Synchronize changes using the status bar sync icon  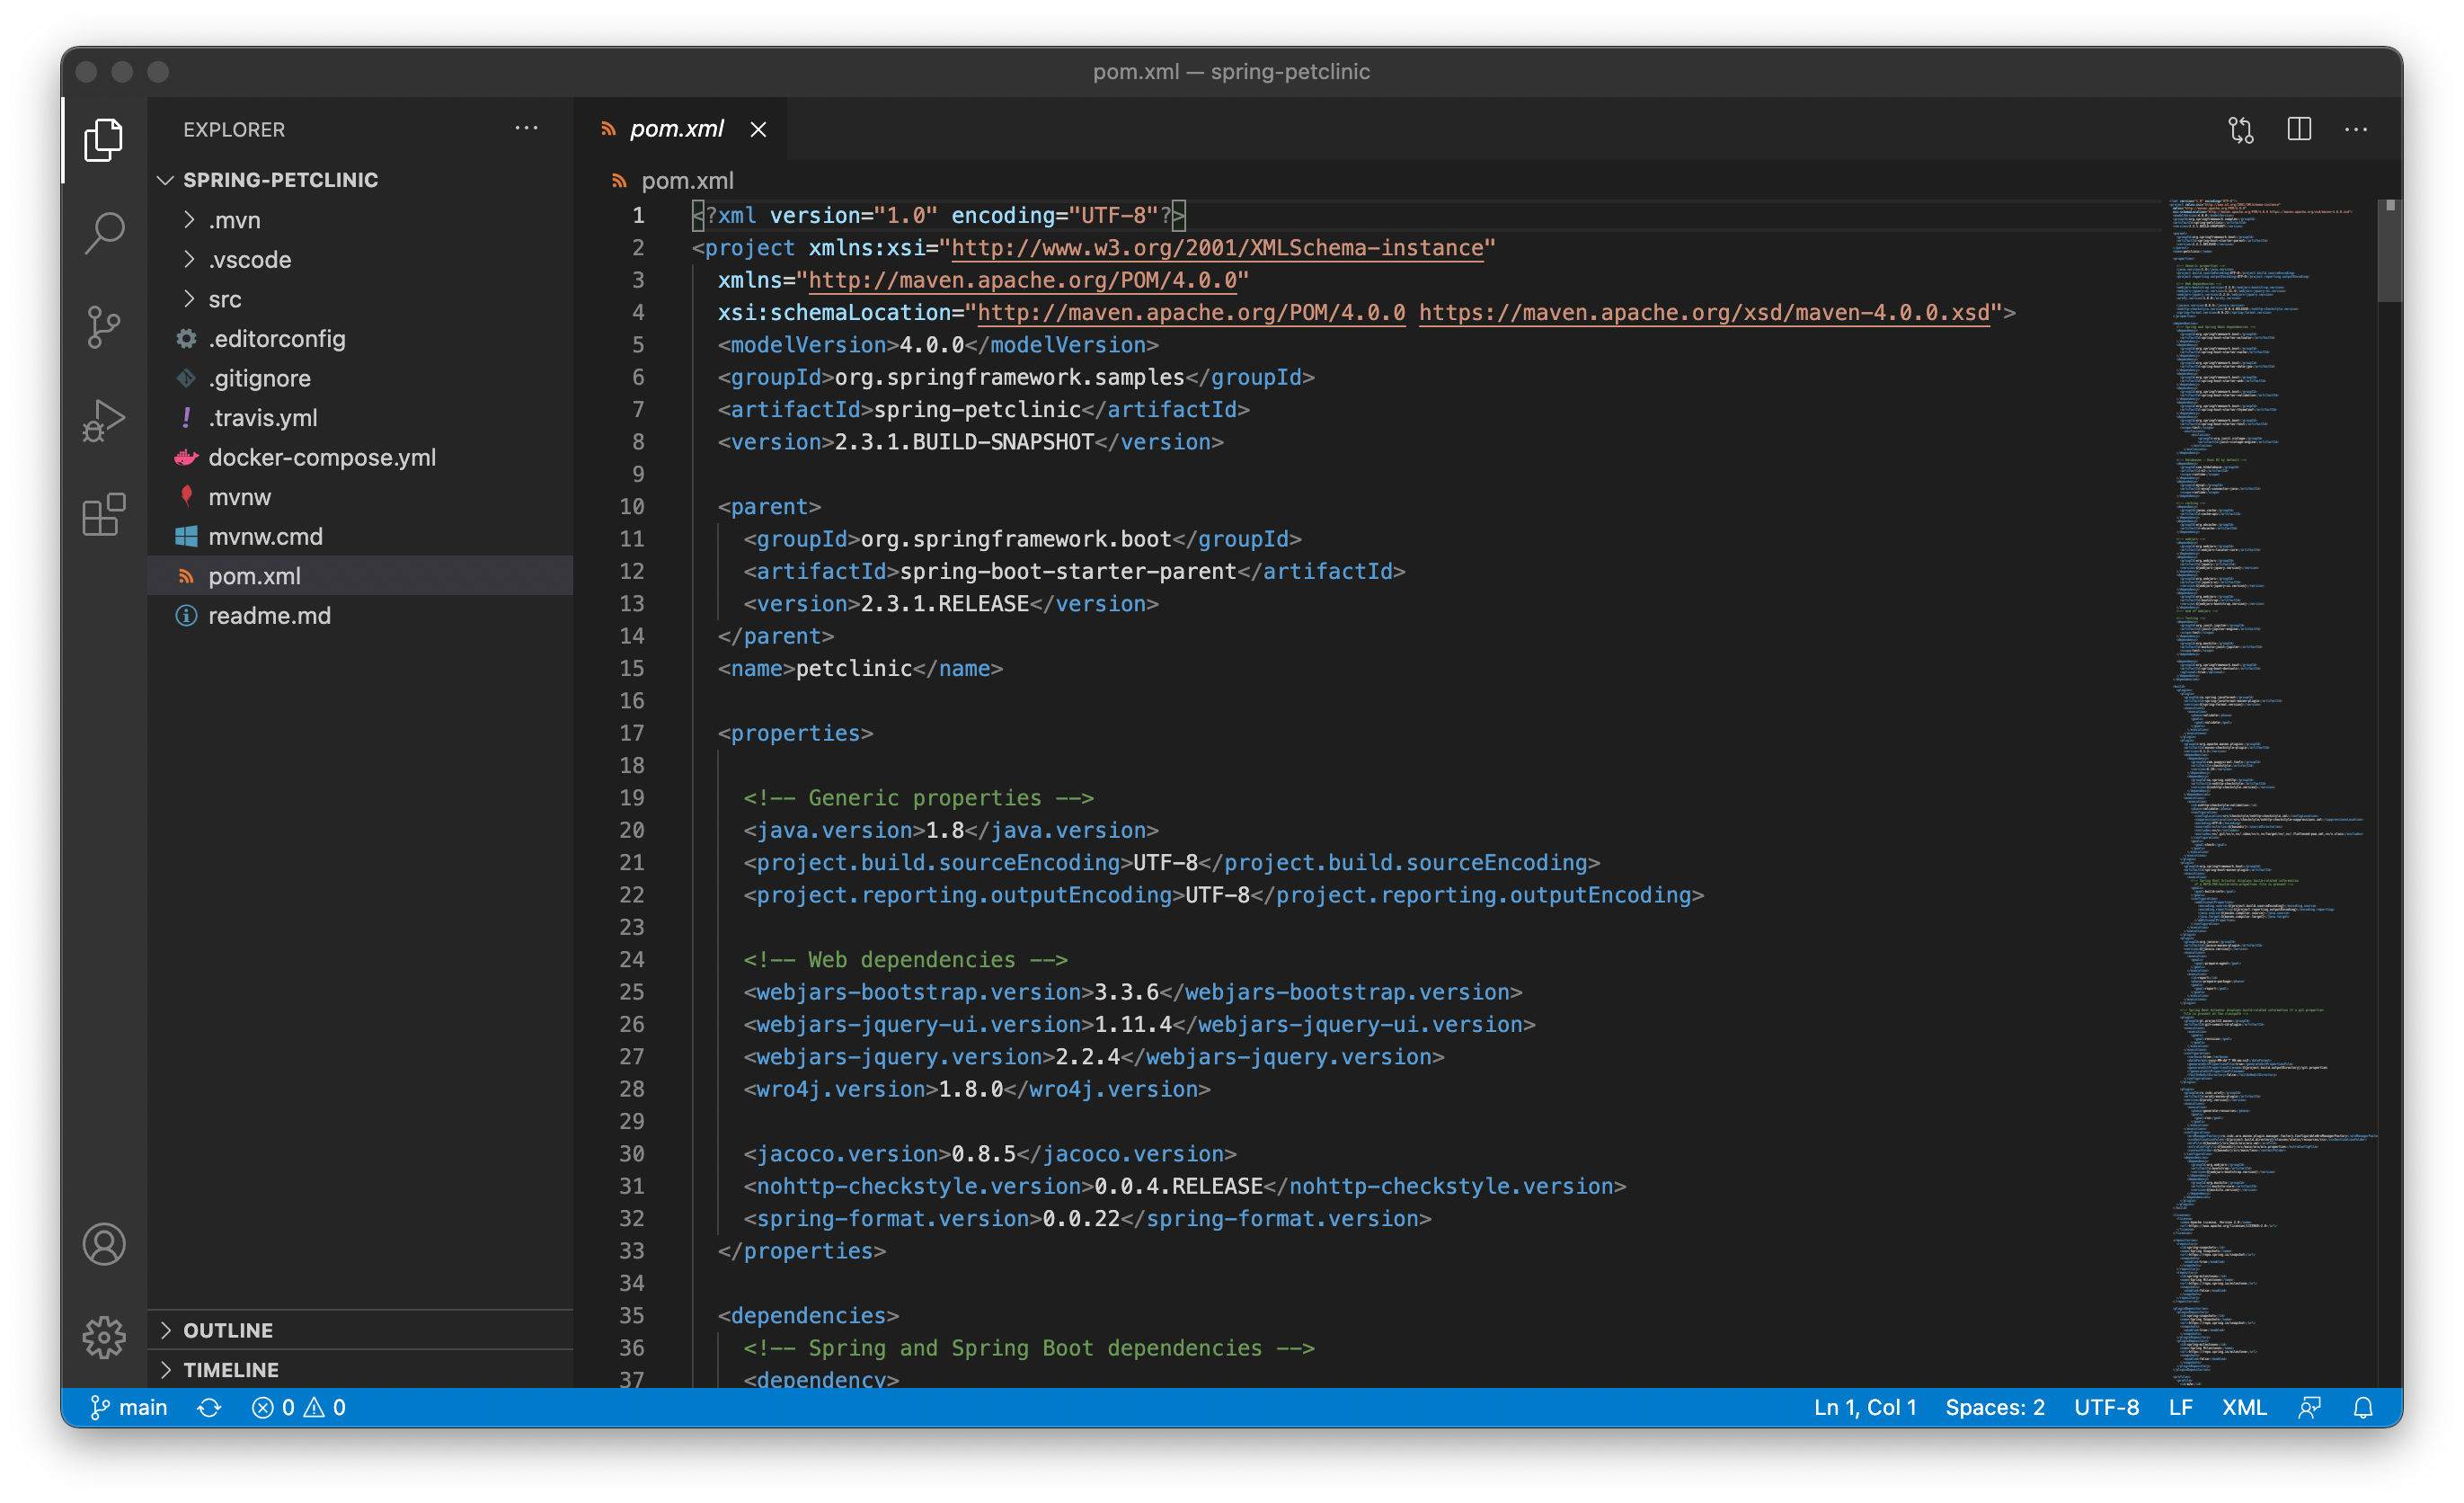pyautogui.click(x=210, y=1407)
